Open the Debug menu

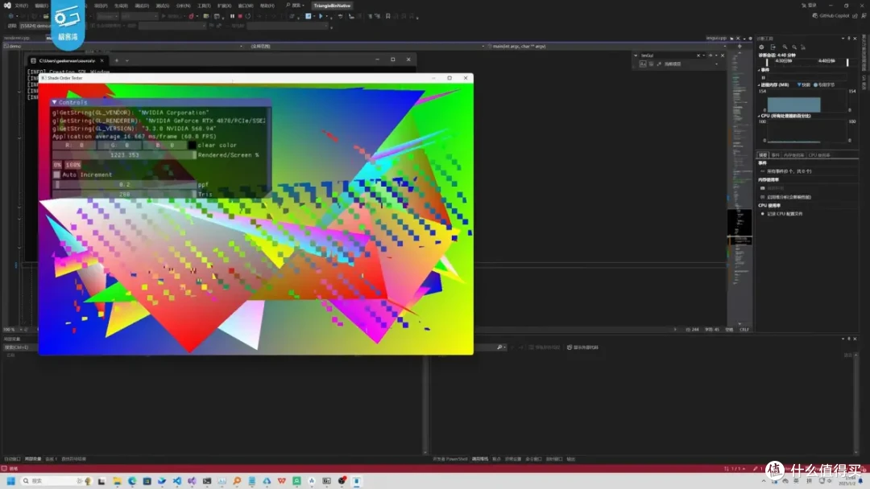(142, 6)
